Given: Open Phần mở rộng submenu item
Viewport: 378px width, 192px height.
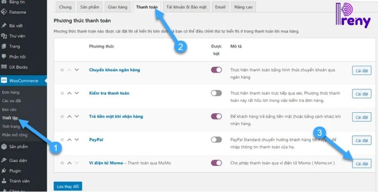Looking at the screenshot, I should [x=15, y=135].
